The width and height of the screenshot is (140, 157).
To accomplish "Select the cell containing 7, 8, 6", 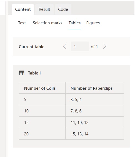I will click(x=94, y=111).
